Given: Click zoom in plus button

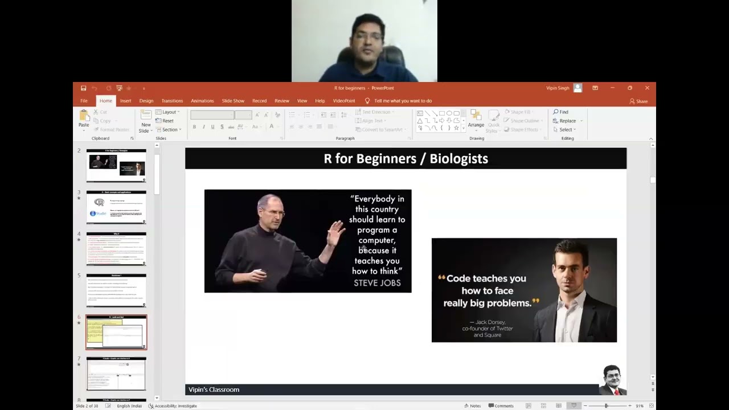Looking at the screenshot, I should point(630,405).
